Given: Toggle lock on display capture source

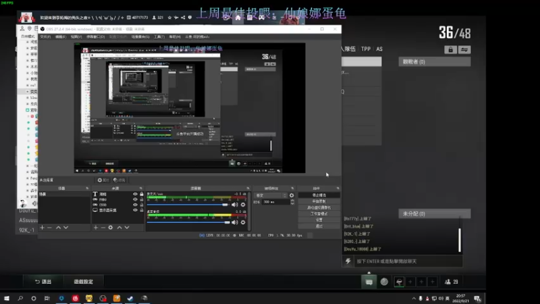Looking at the screenshot, I should coord(142,210).
